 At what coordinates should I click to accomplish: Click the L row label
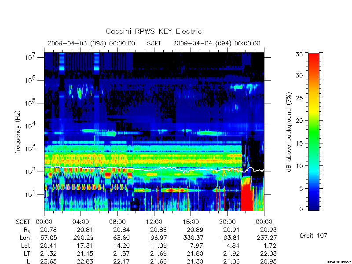click(28, 261)
